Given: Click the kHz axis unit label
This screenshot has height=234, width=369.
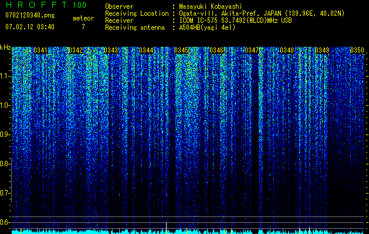Looking at the screenshot, I should tap(5, 47).
